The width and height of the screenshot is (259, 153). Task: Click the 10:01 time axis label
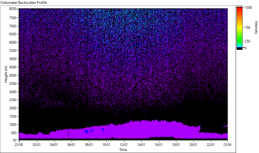coord(106,145)
